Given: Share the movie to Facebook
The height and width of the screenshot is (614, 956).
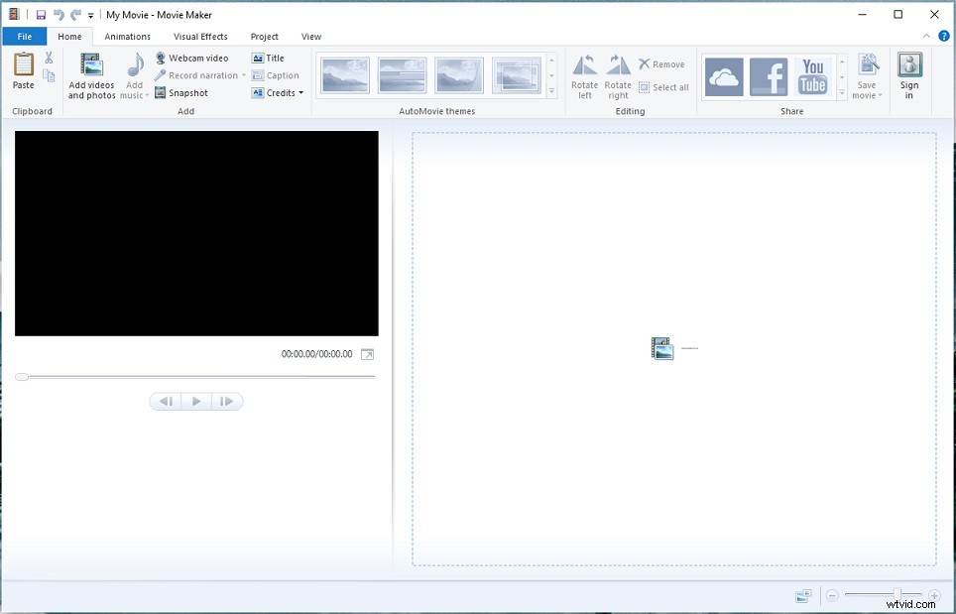Looking at the screenshot, I should click(x=769, y=75).
